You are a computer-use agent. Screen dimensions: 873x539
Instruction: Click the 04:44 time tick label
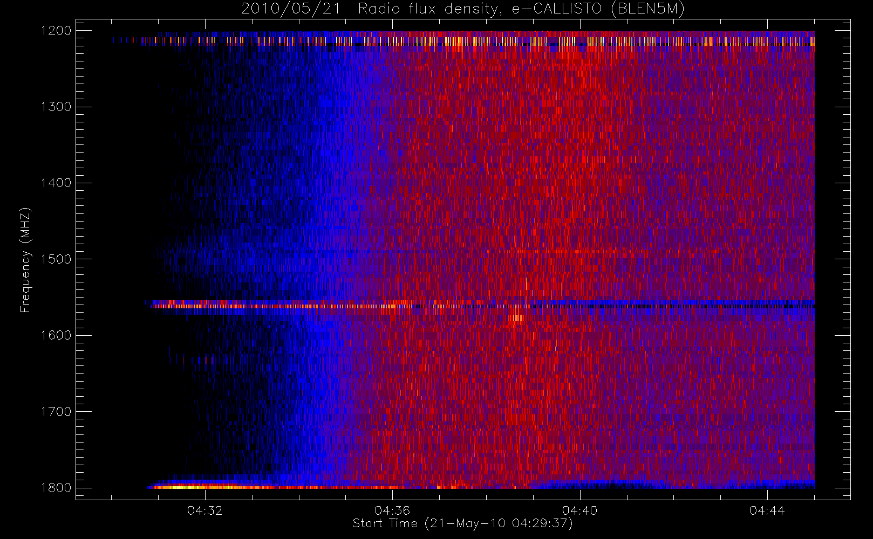pos(767,510)
